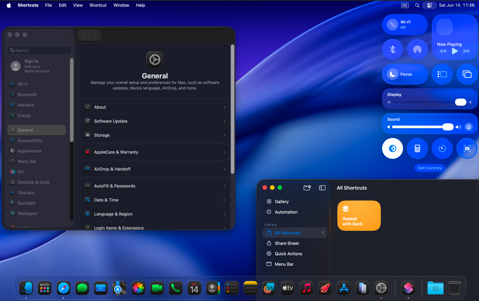The height and width of the screenshot is (301, 479).
Task: Open Safari from the Dock
Action: (63, 288)
